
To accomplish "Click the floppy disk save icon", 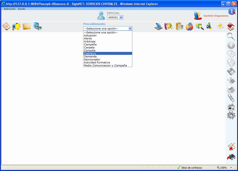I will pos(231,72).
